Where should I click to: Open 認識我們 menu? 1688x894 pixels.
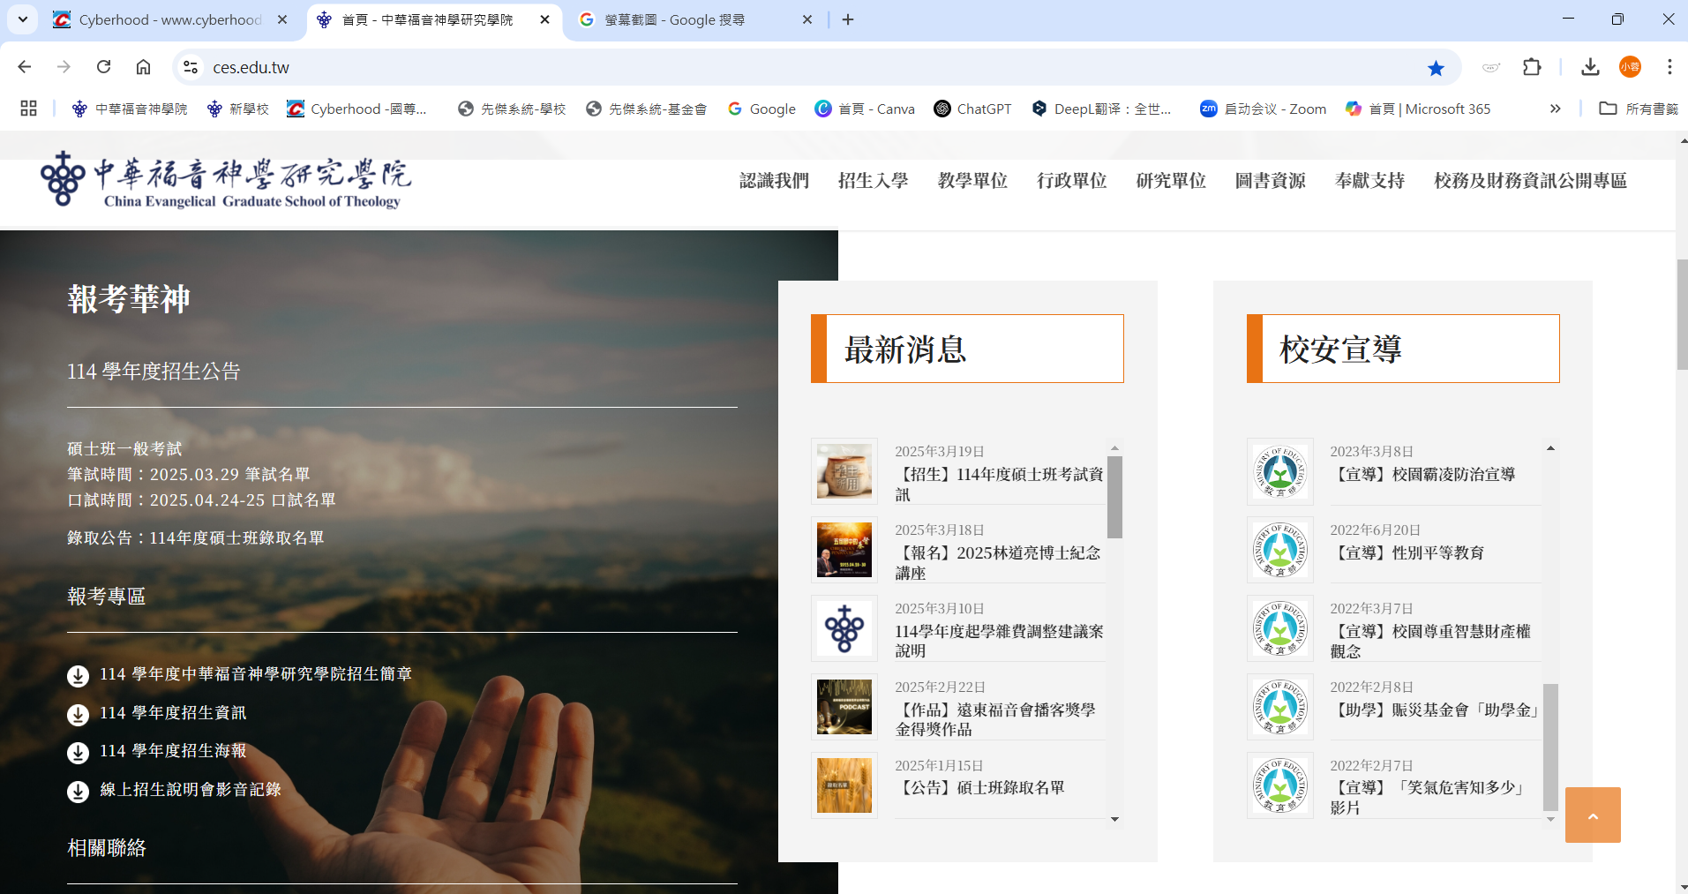click(x=774, y=180)
